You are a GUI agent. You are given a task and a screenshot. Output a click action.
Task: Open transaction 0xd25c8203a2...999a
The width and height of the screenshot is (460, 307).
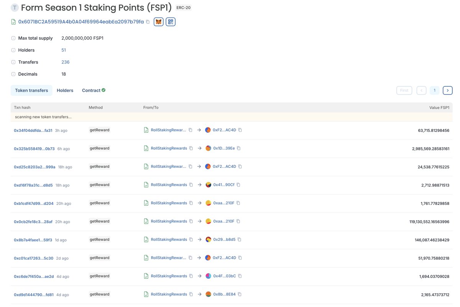pyautogui.click(x=34, y=167)
